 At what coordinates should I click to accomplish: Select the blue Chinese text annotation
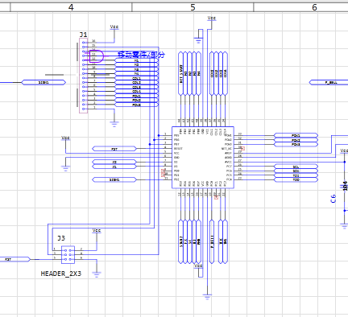pos(141,55)
